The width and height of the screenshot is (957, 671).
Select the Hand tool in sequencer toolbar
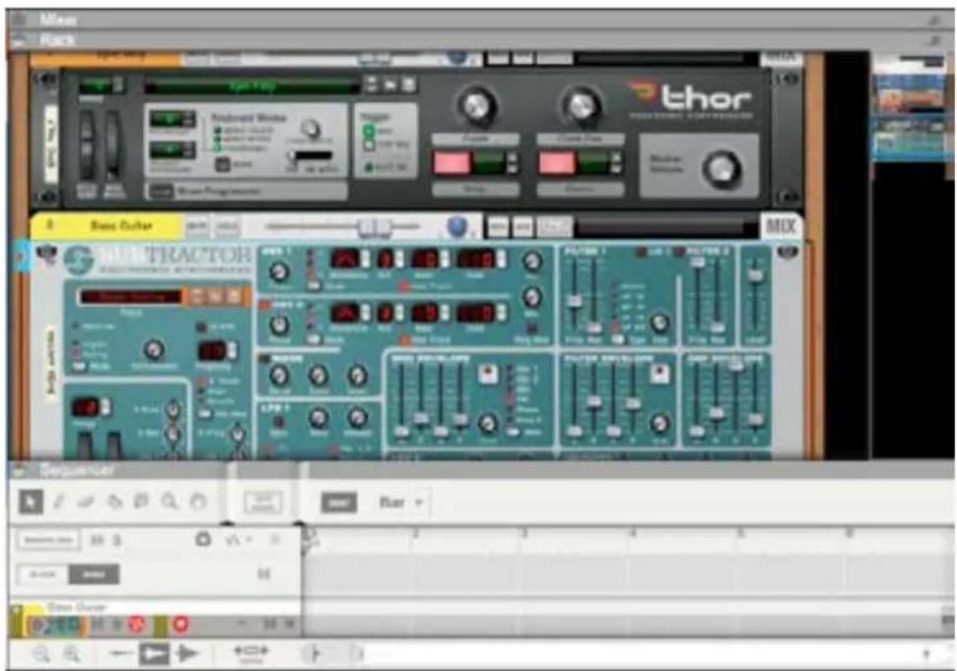pos(198,502)
